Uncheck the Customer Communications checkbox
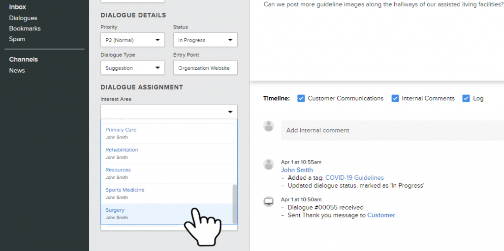Image resolution: width=504 pixels, height=251 pixels. pyautogui.click(x=301, y=99)
